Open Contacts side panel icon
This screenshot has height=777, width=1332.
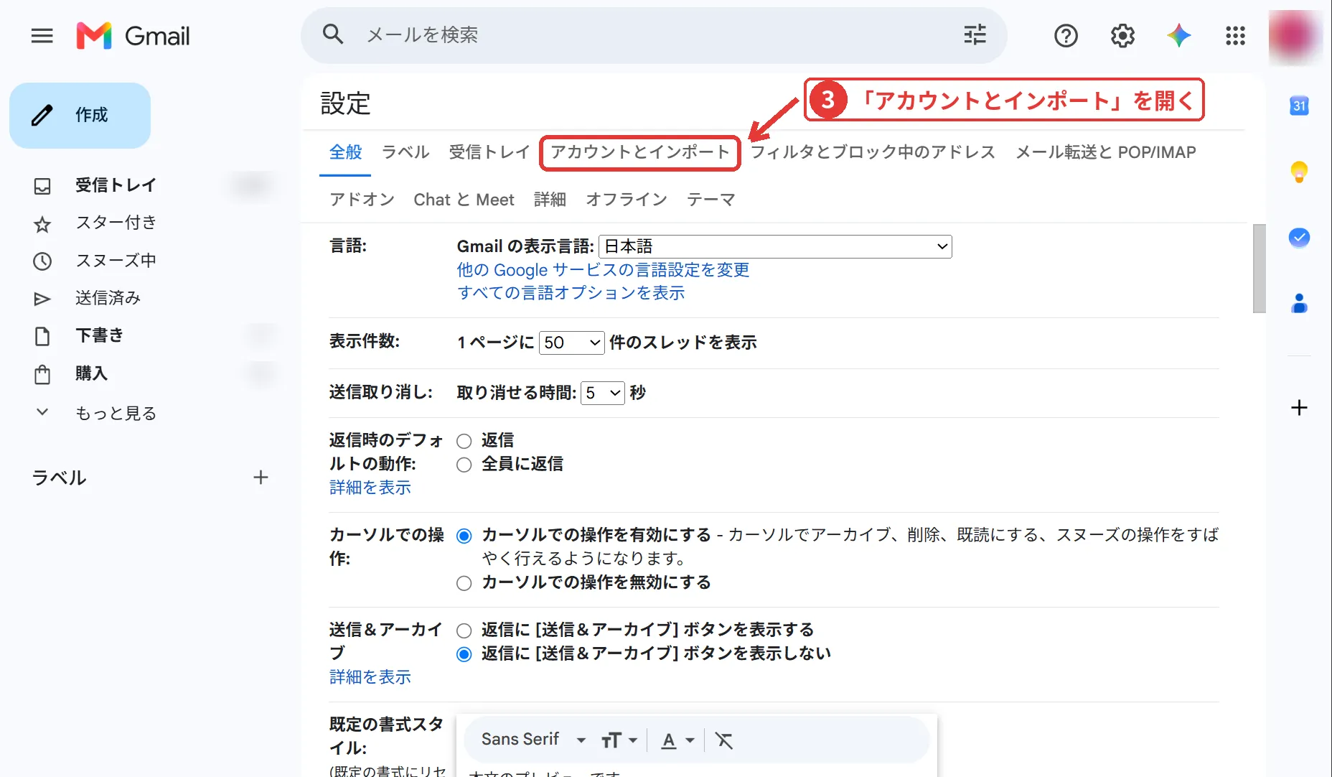1299,304
